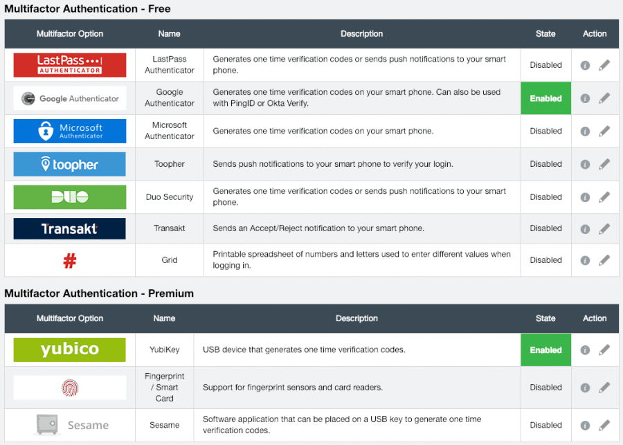623x445 pixels.
Task: Edit the Google Authenticator settings
Action: point(605,98)
